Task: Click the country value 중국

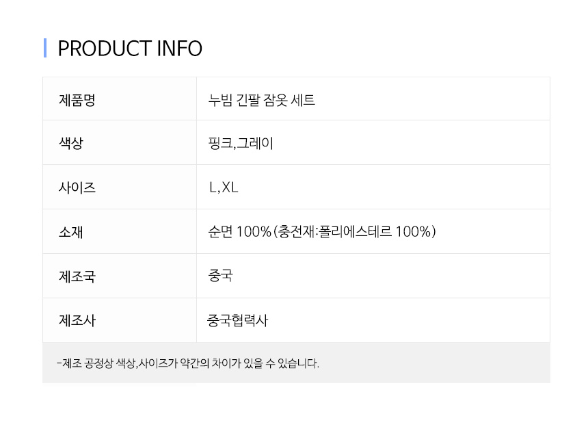Action: [x=220, y=276]
